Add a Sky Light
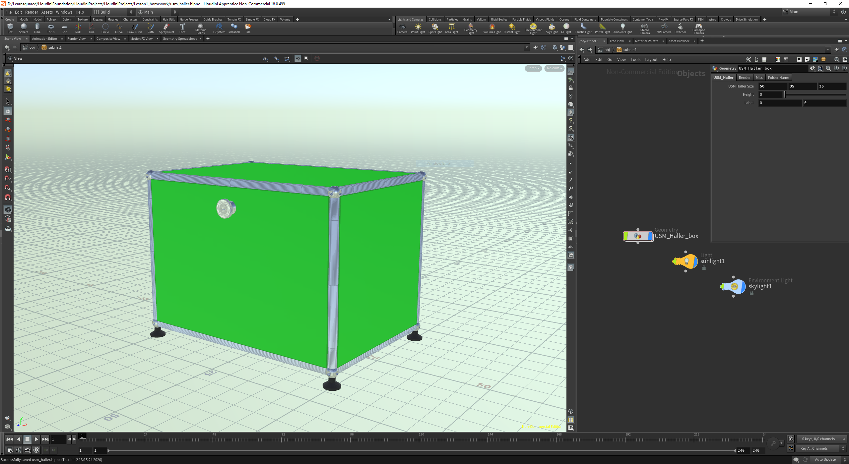The width and height of the screenshot is (849, 464). click(552, 29)
